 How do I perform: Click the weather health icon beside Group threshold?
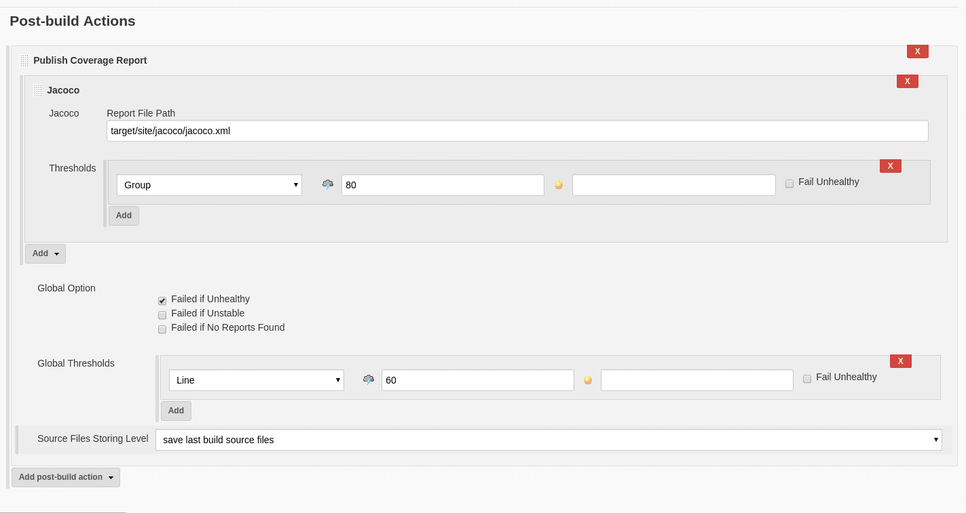tap(327, 184)
